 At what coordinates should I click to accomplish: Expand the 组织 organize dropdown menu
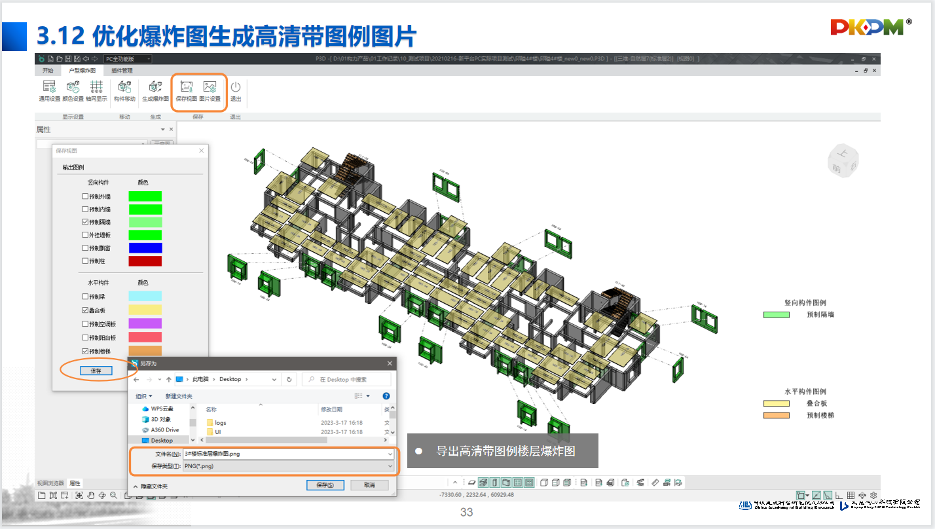point(143,396)
